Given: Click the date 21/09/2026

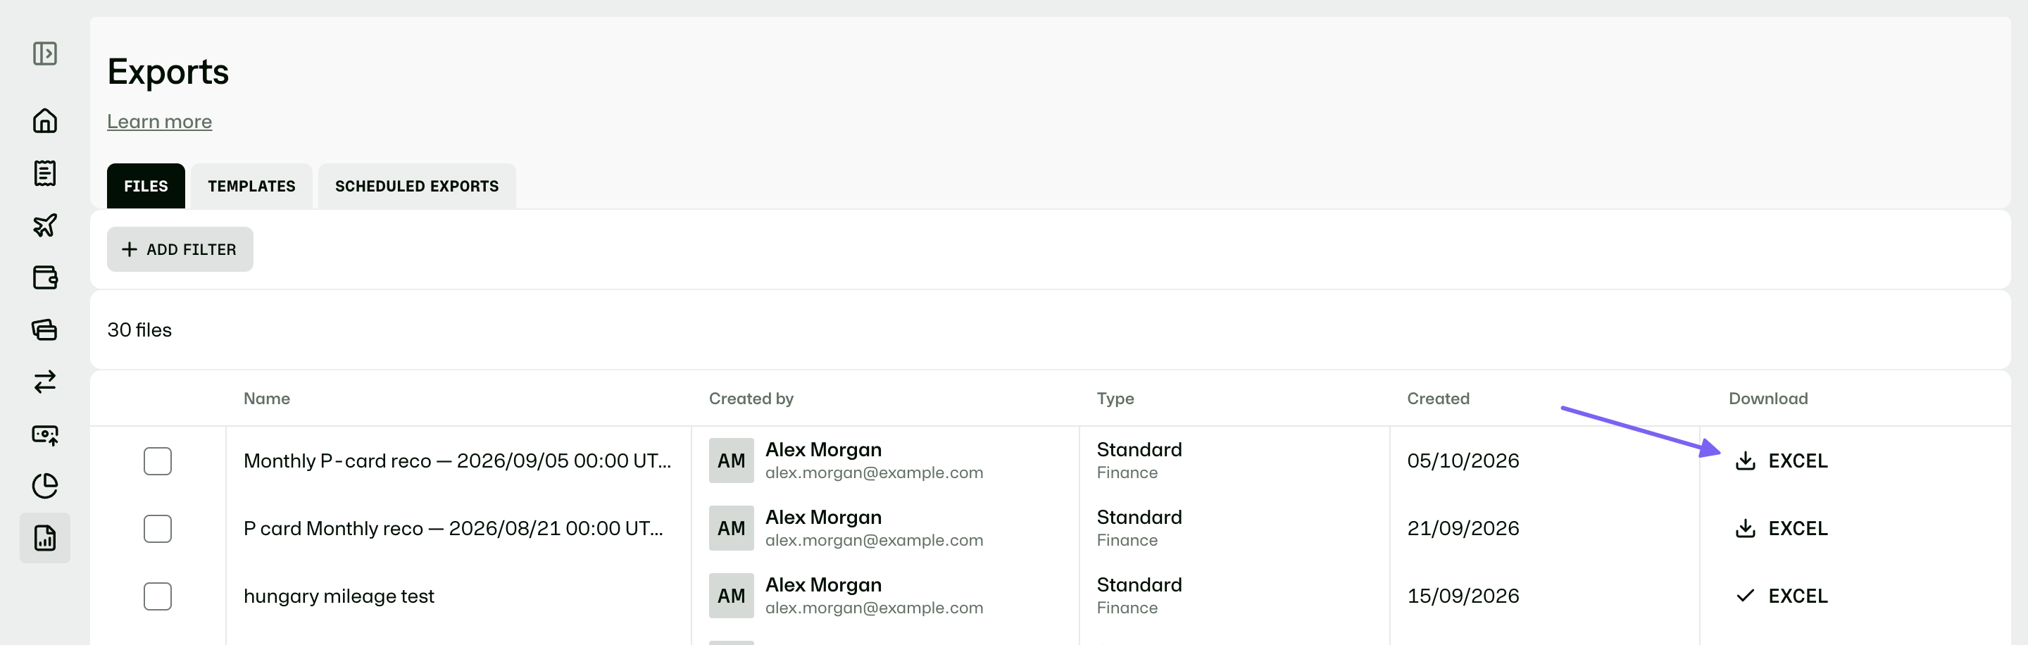Looking at the screenshot, I should coord(1463,528).
